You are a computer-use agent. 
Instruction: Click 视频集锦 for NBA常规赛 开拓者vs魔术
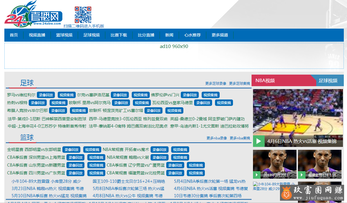(x=180, y=150)
